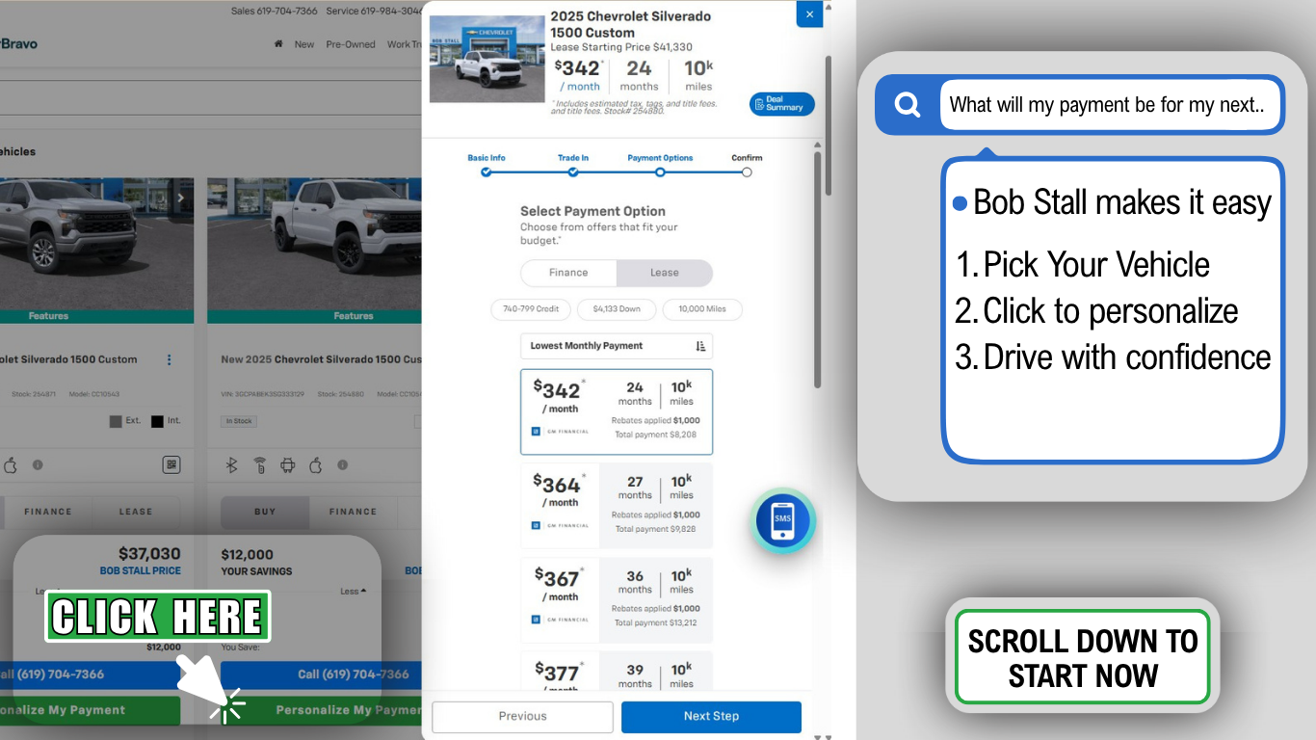Select the BUY tab on the vehicle card
The width and height of the screenshot is (1316, 740).
tap(265, 513)
